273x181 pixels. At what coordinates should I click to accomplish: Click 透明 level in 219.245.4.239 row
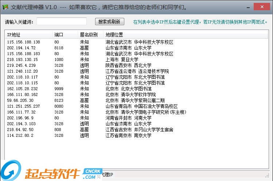(x=85, y=65)
